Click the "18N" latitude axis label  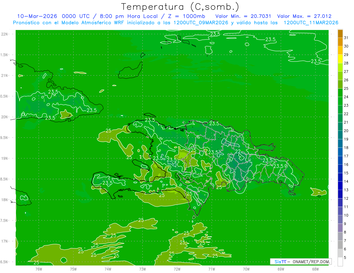(4, 200)
